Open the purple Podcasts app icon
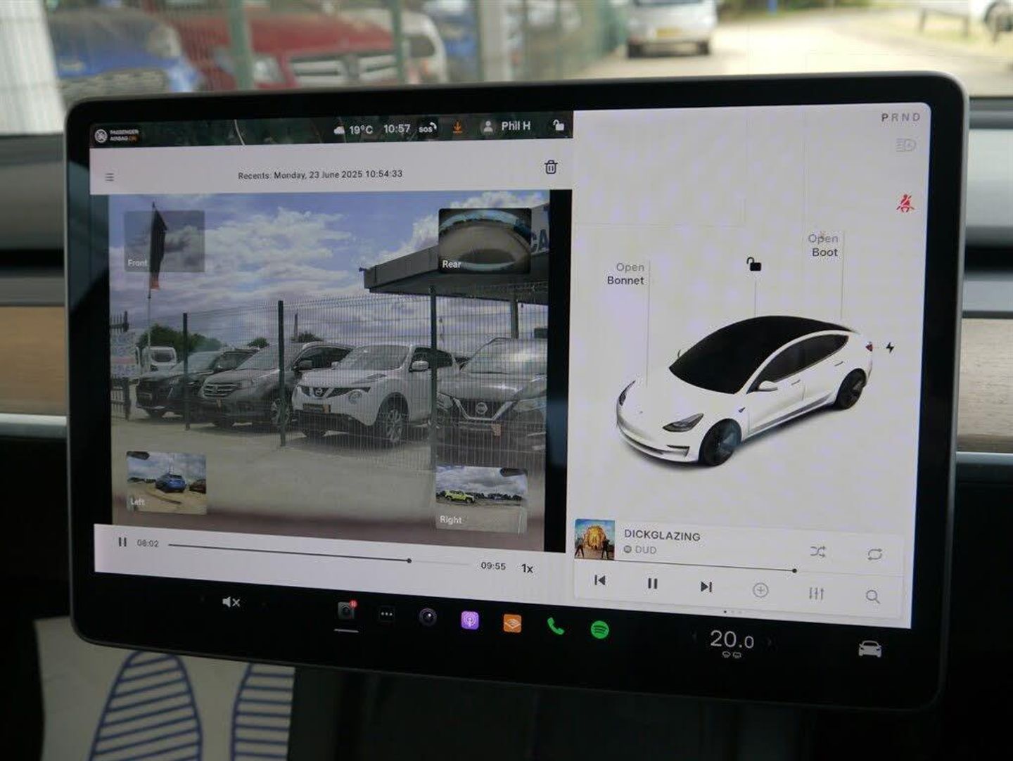 coord(470,620)
